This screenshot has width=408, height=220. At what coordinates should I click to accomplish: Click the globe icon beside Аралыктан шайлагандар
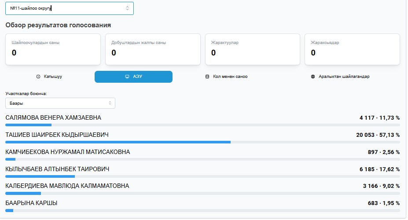[x=313, y=77]
